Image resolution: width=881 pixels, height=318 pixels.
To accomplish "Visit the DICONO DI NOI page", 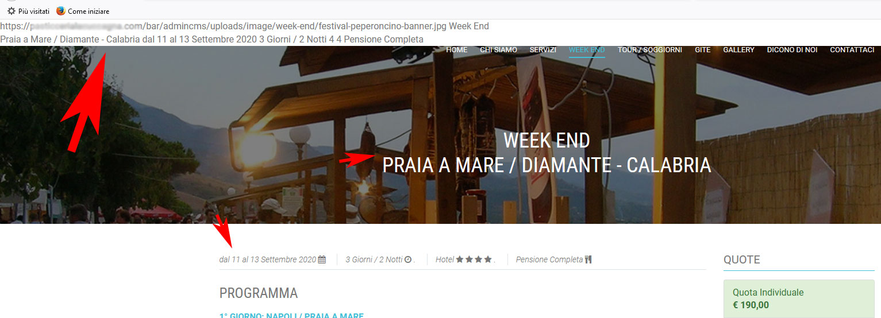I will click(x=792, y=50).
